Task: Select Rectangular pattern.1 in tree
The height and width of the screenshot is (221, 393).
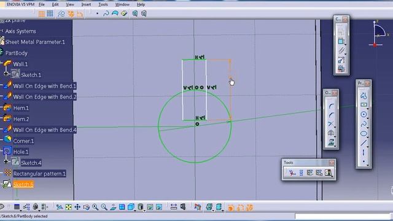Action: pyautogui.click(x=39, y=174)
